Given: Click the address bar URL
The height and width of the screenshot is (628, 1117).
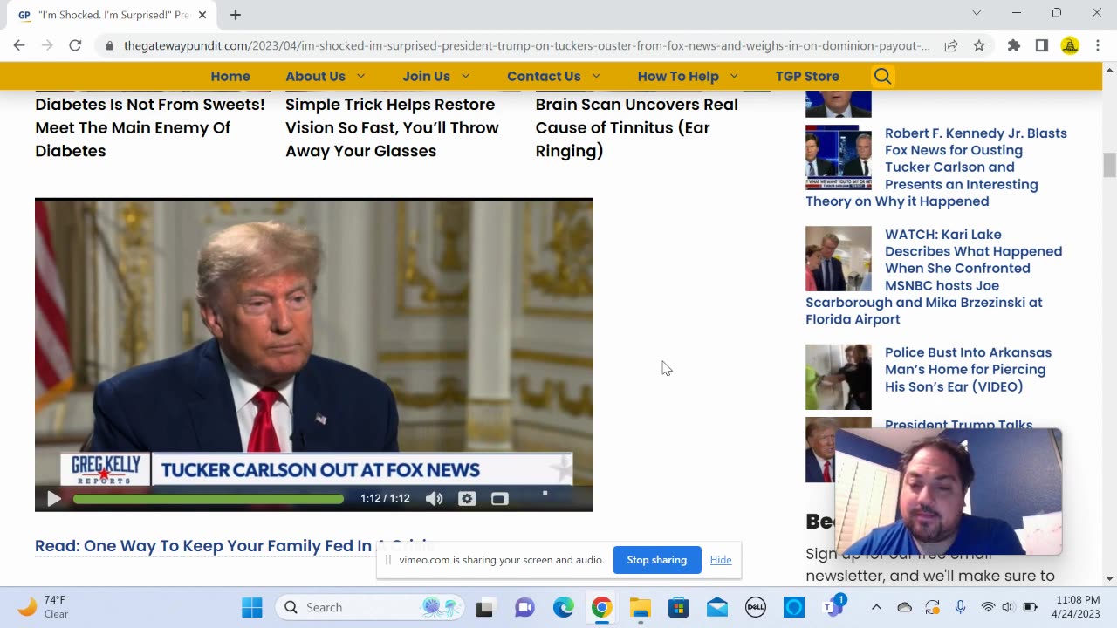Looking at the screenshot, I should 526,45.
